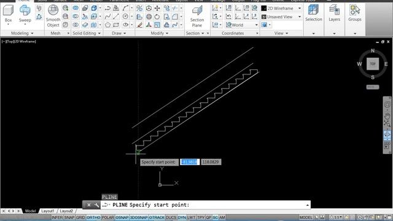Start the Polyline draw tool

click(108, 8)
